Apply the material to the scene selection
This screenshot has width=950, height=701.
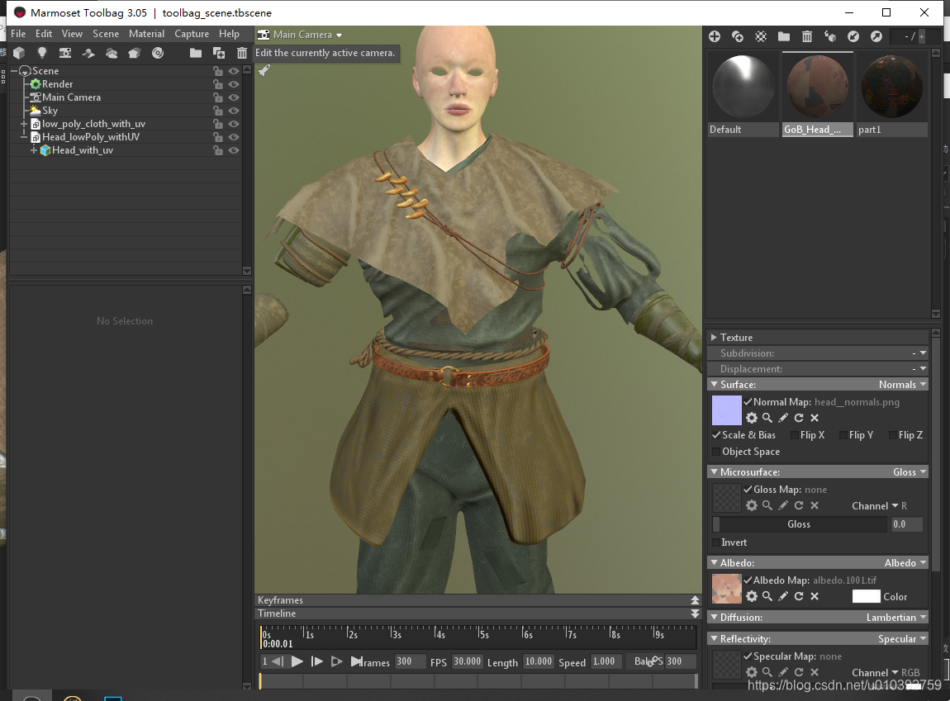coord(830,37)
